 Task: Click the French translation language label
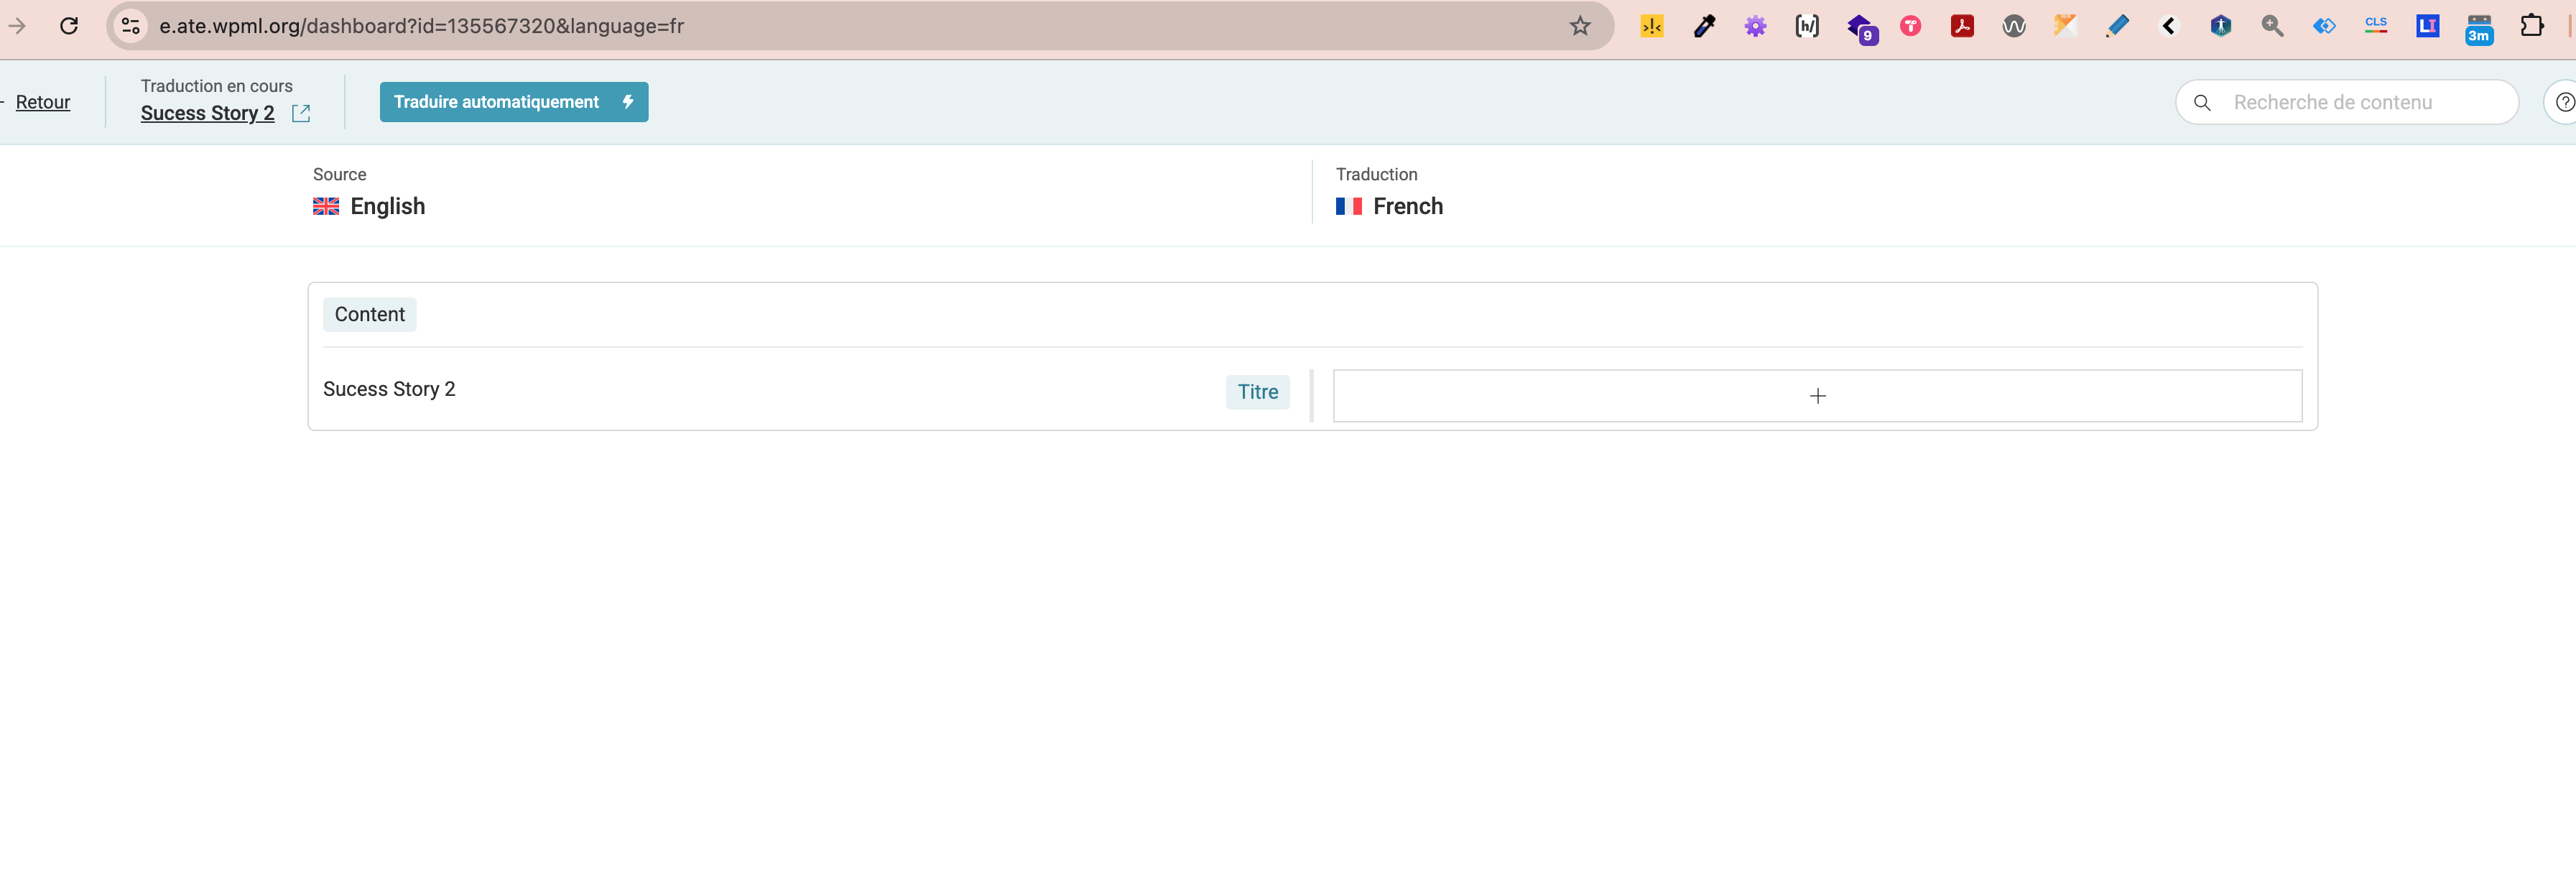pos(1407,206)
